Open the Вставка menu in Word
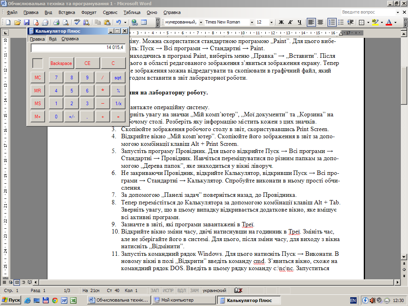 coord(67,12)
